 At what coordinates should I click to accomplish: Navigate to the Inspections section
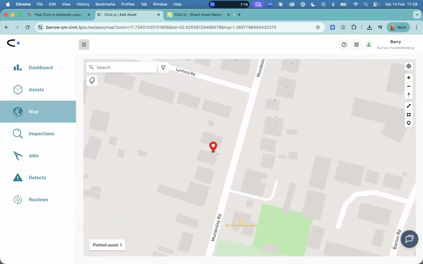(41, 134)
